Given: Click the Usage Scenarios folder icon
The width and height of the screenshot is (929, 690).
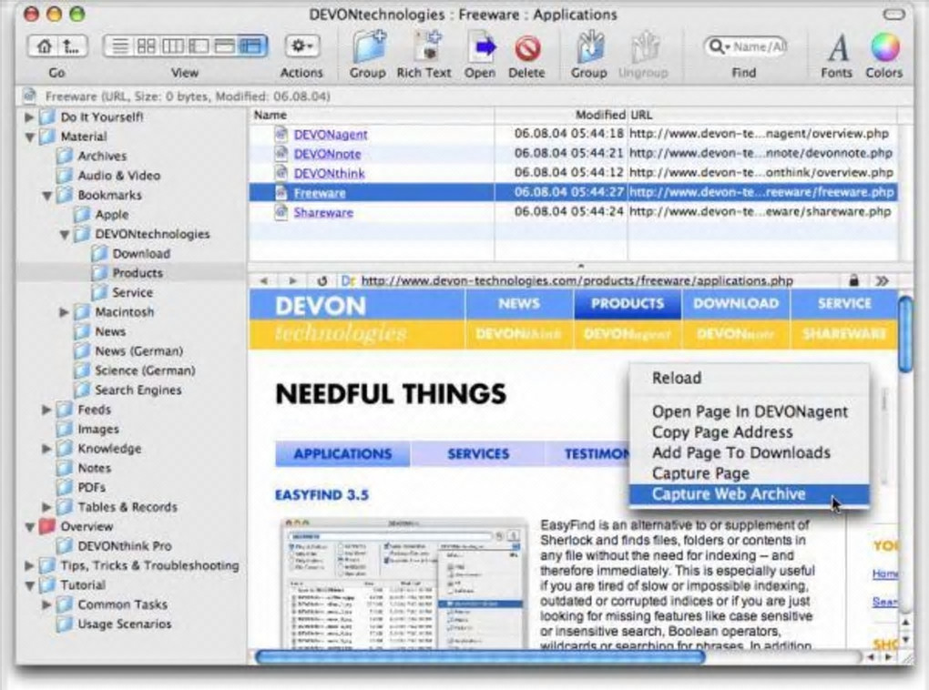Looking at the screenshot, I should click(x=65, y=624).
